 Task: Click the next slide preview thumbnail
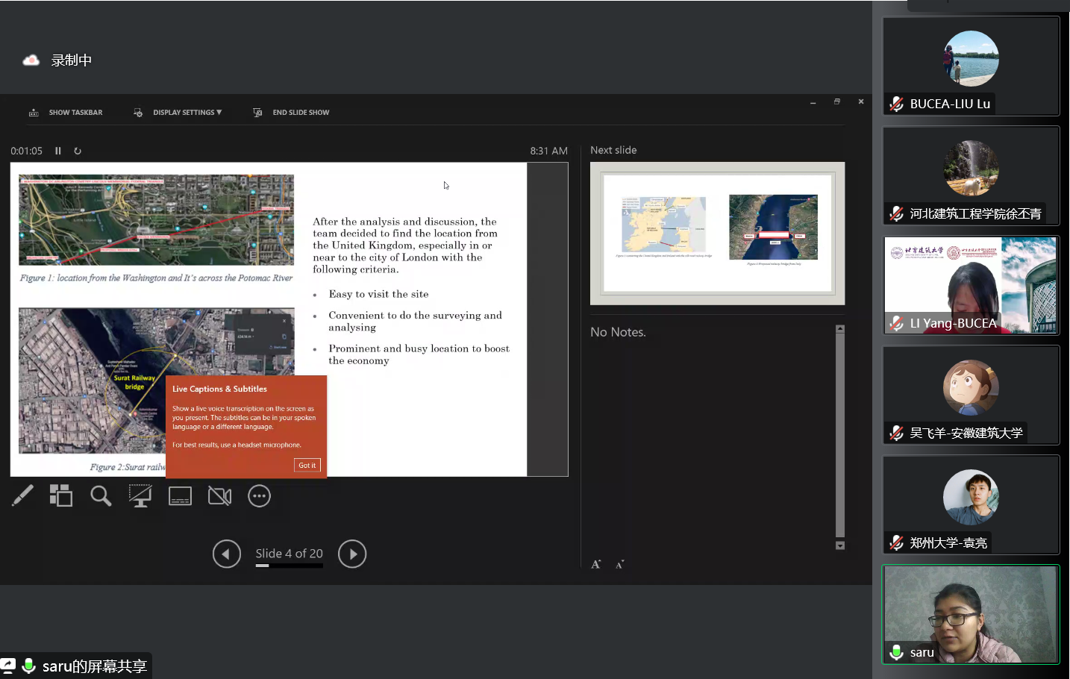point(717,233)
